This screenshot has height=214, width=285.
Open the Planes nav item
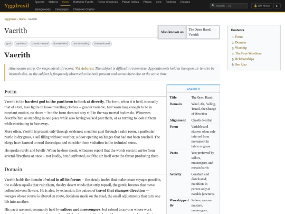point(147,2)
